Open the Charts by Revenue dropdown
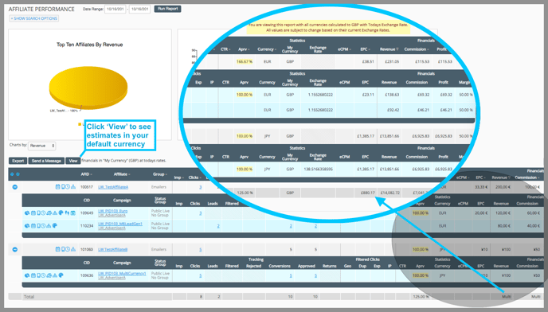Screen dimensions: 548x312 click(x=42, y=146)
